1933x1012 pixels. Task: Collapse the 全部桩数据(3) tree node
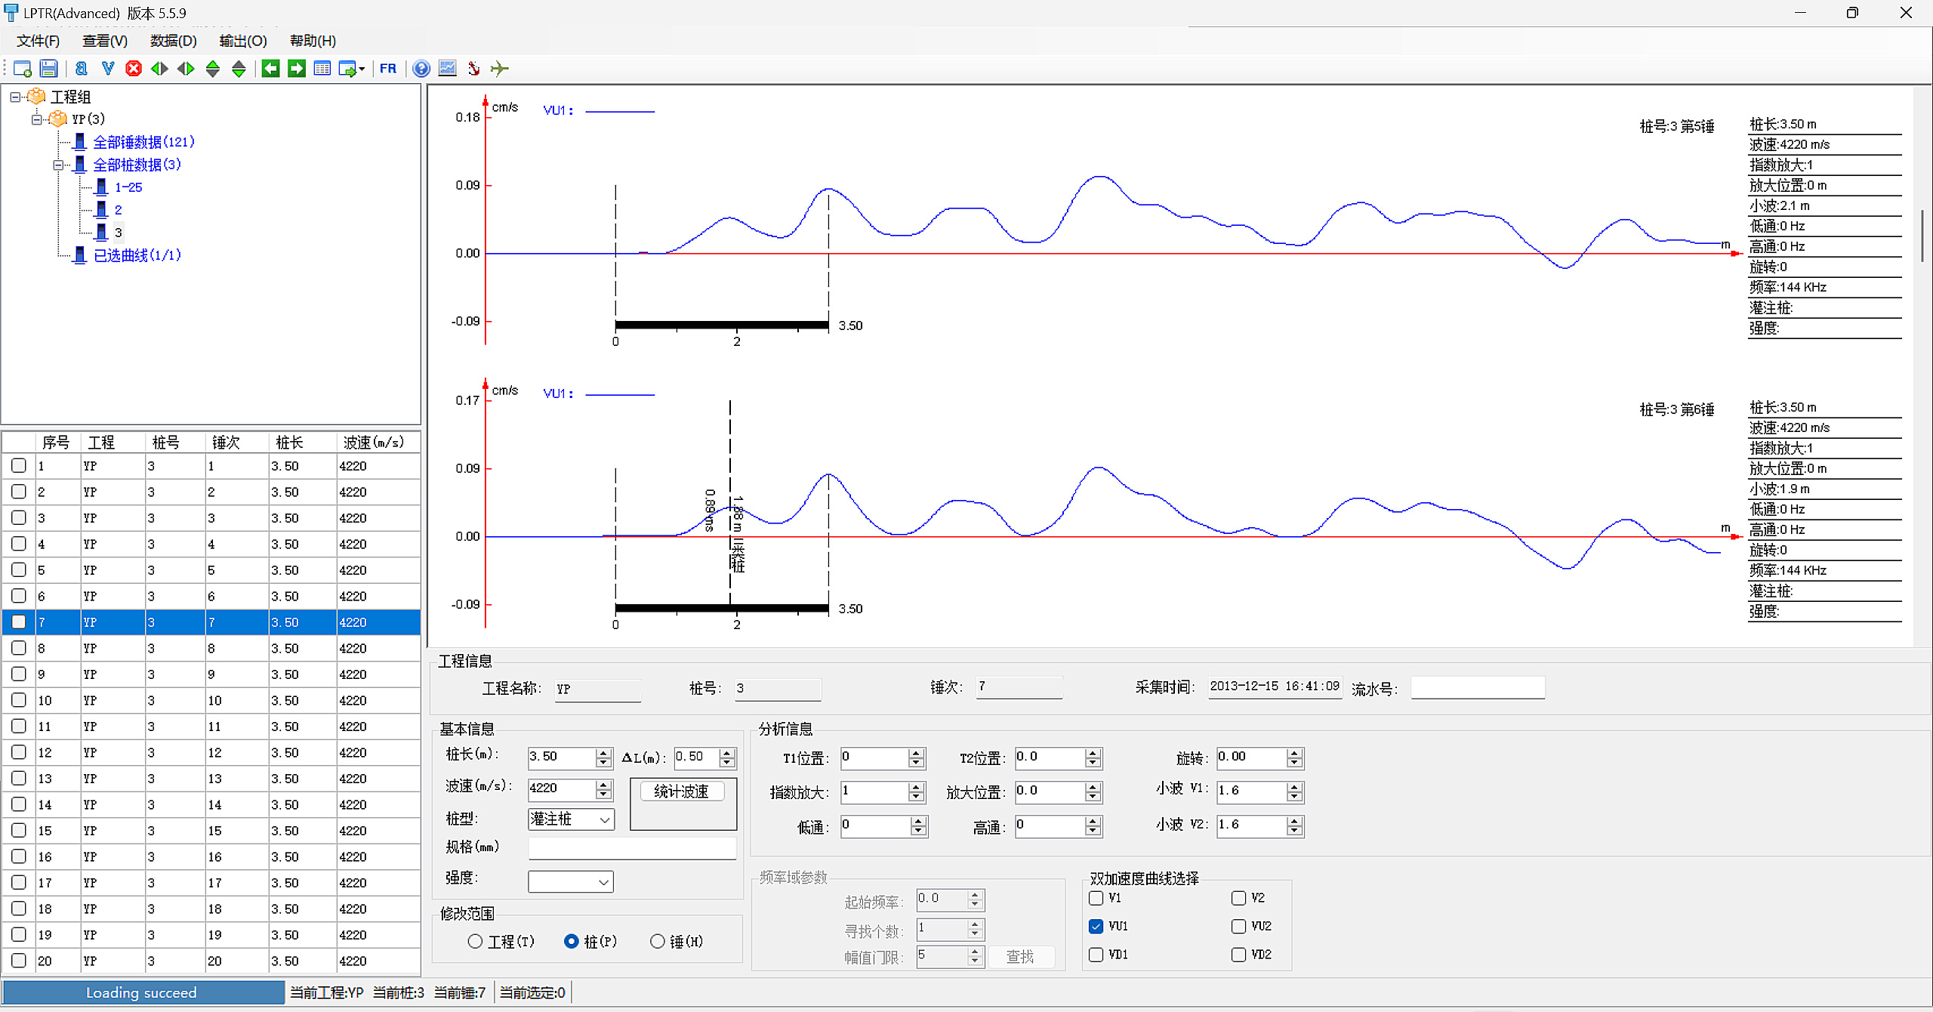click(x=58, y=165)
